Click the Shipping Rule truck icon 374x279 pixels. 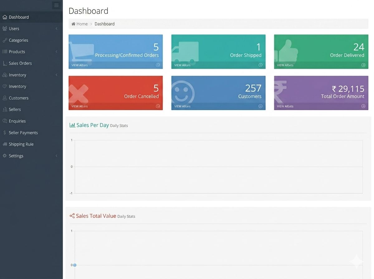[5, 144]
